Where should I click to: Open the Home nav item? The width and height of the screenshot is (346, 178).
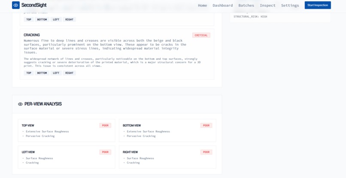(x=202, y=5)
